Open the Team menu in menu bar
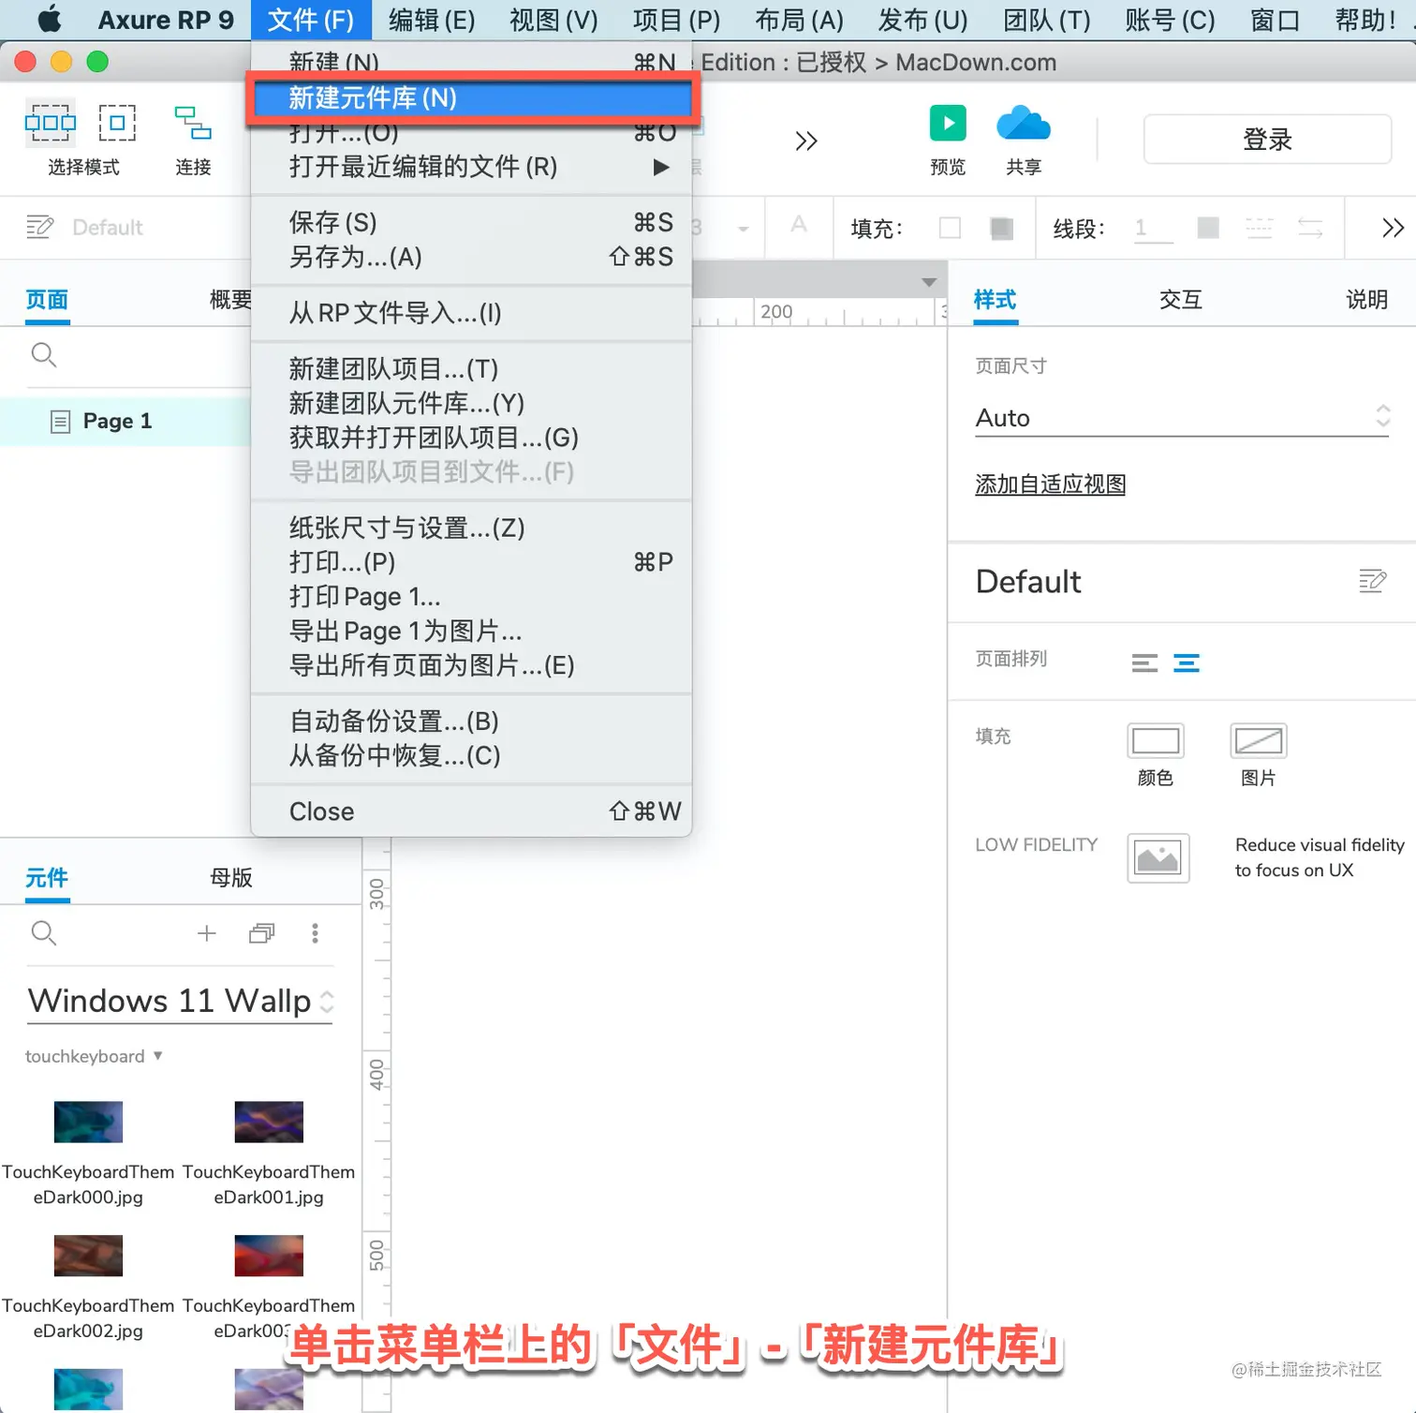Viewport: 1416px width, 1413px height. (1047, 20)
